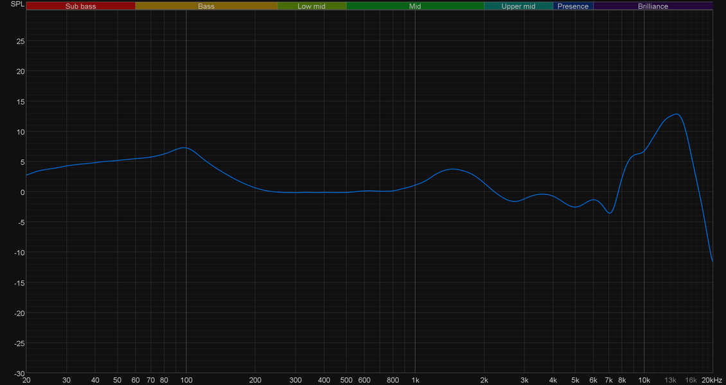Click the -10 dB level label

tap(19, 252)
